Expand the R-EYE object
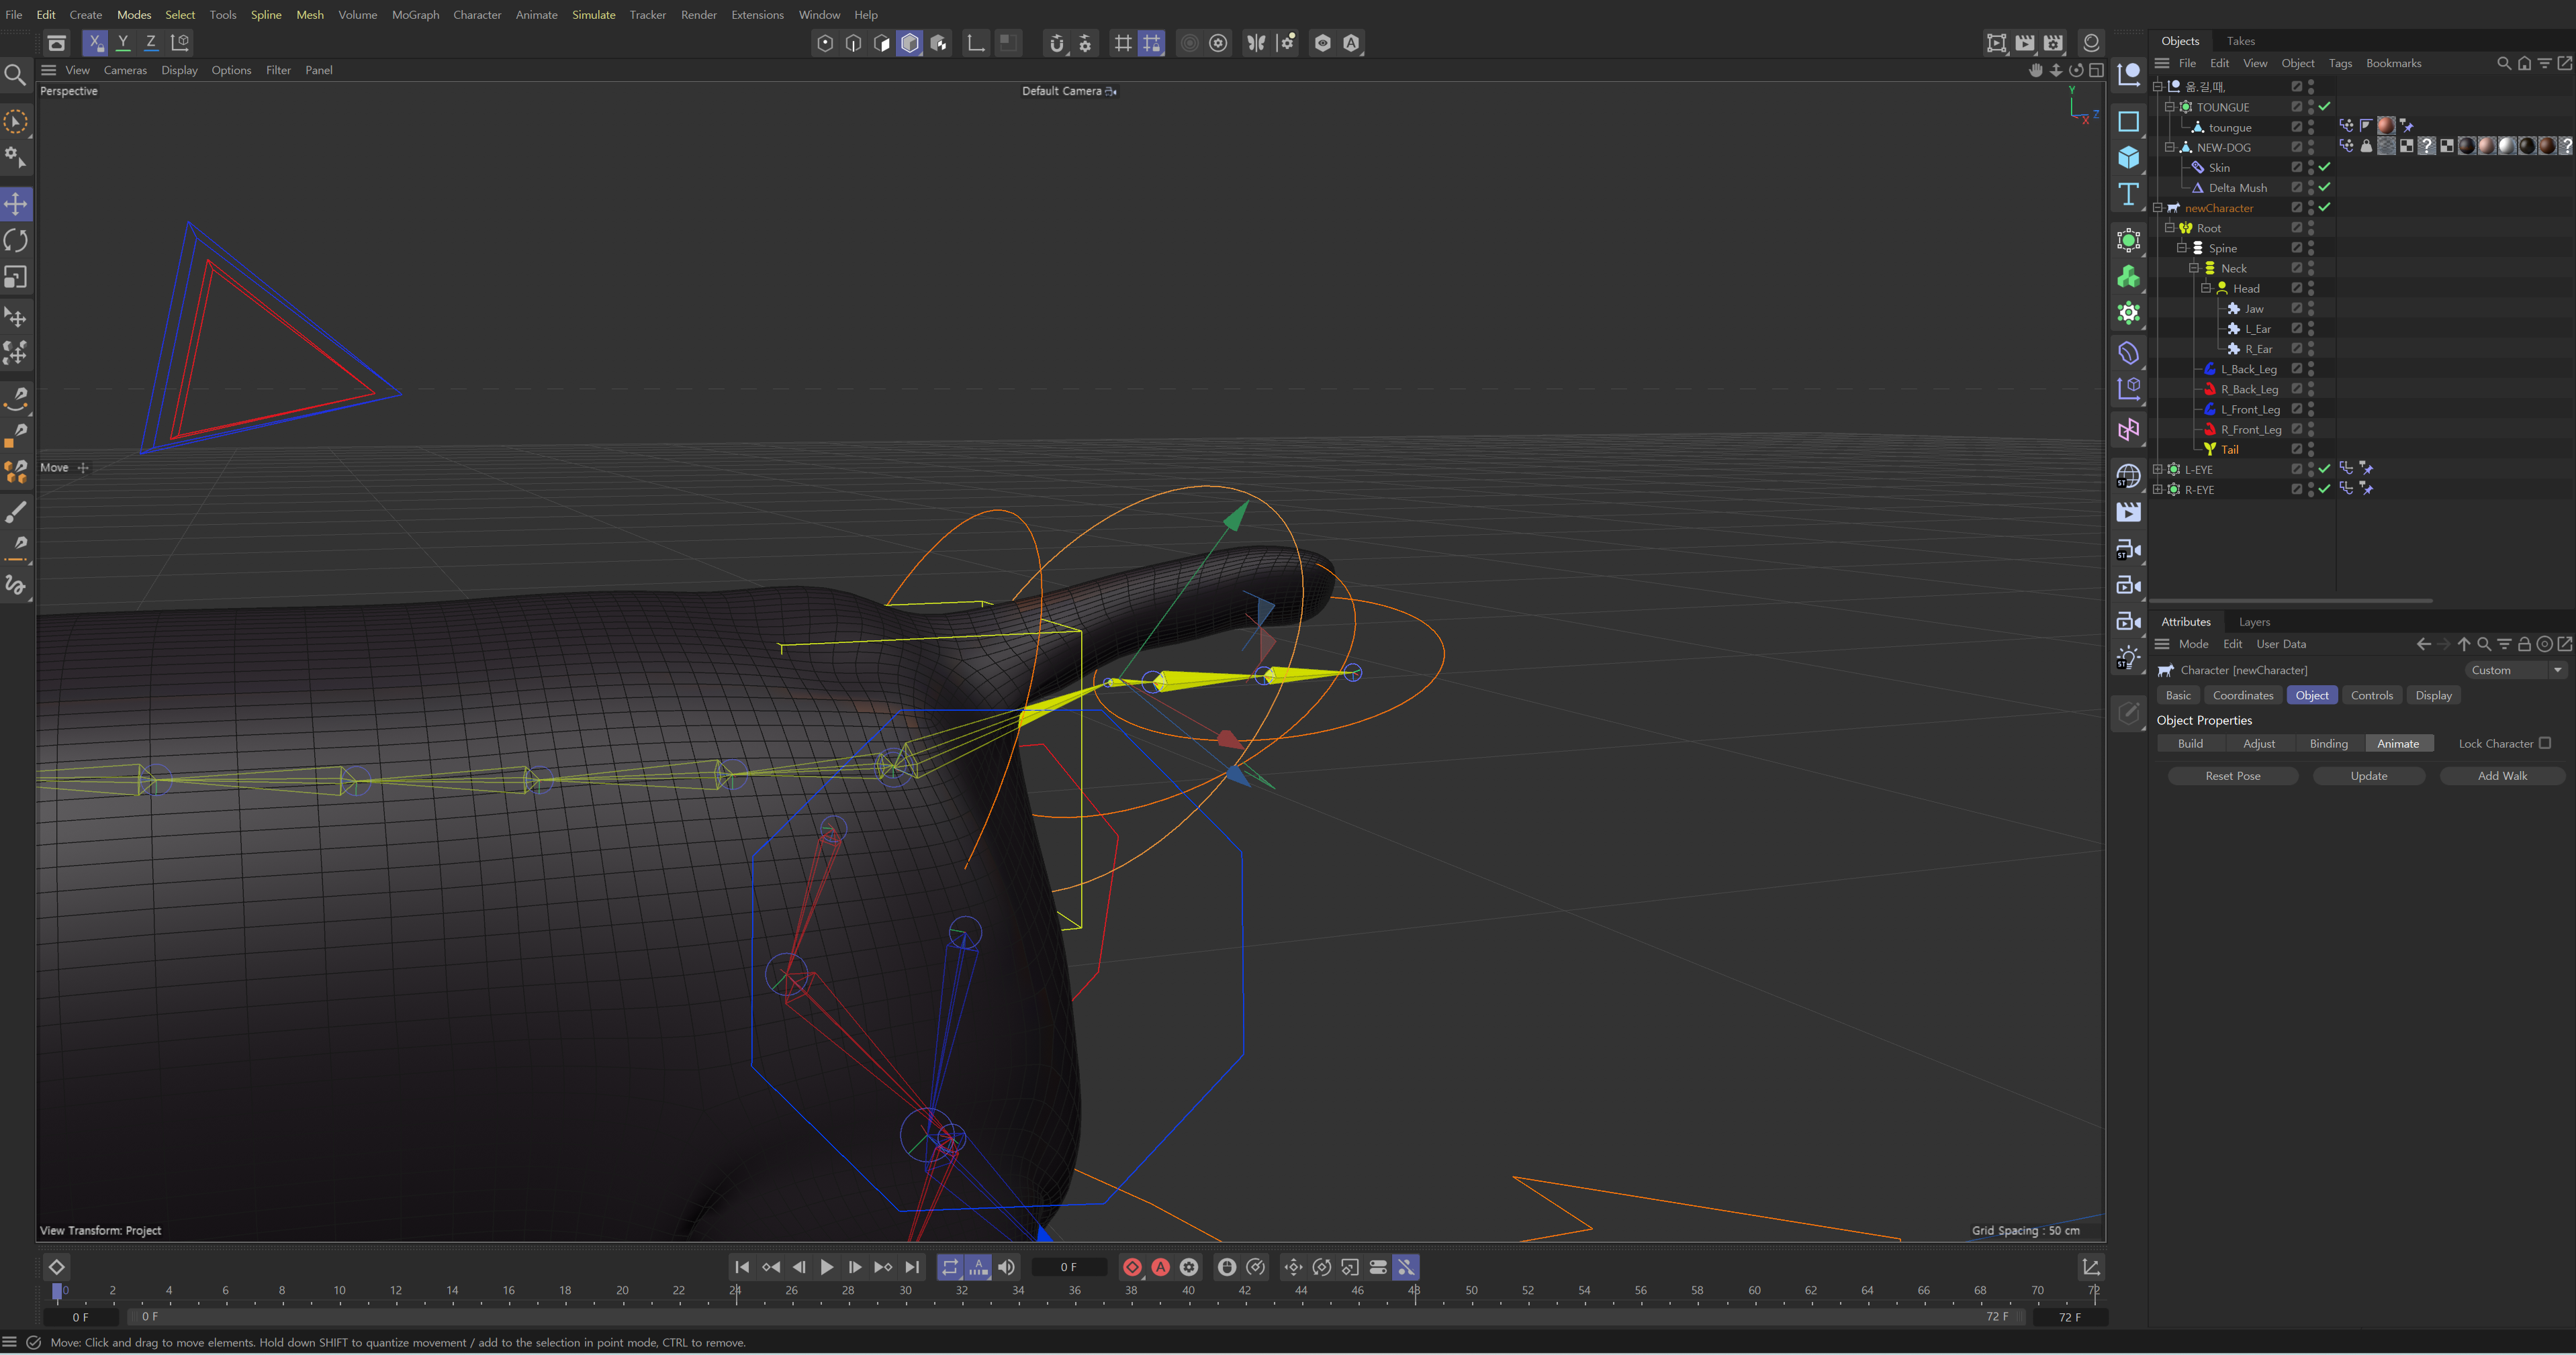2576x1355 pixels. (2158, 490)
